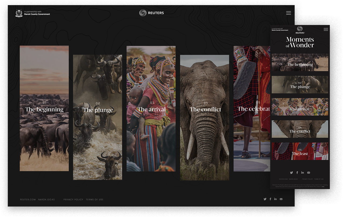Screen dimensions: 343x217
Task: Open the Privacy Policy link
Action: (73, 199)
